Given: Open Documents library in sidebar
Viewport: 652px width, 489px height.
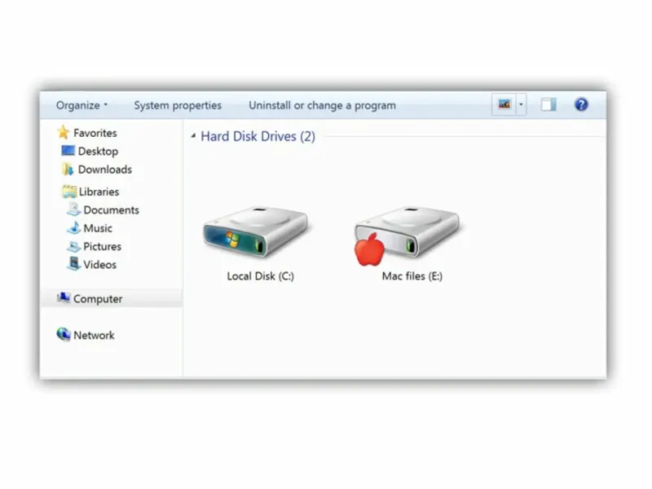Looking at the screenshot, I should tap(111, 210).
